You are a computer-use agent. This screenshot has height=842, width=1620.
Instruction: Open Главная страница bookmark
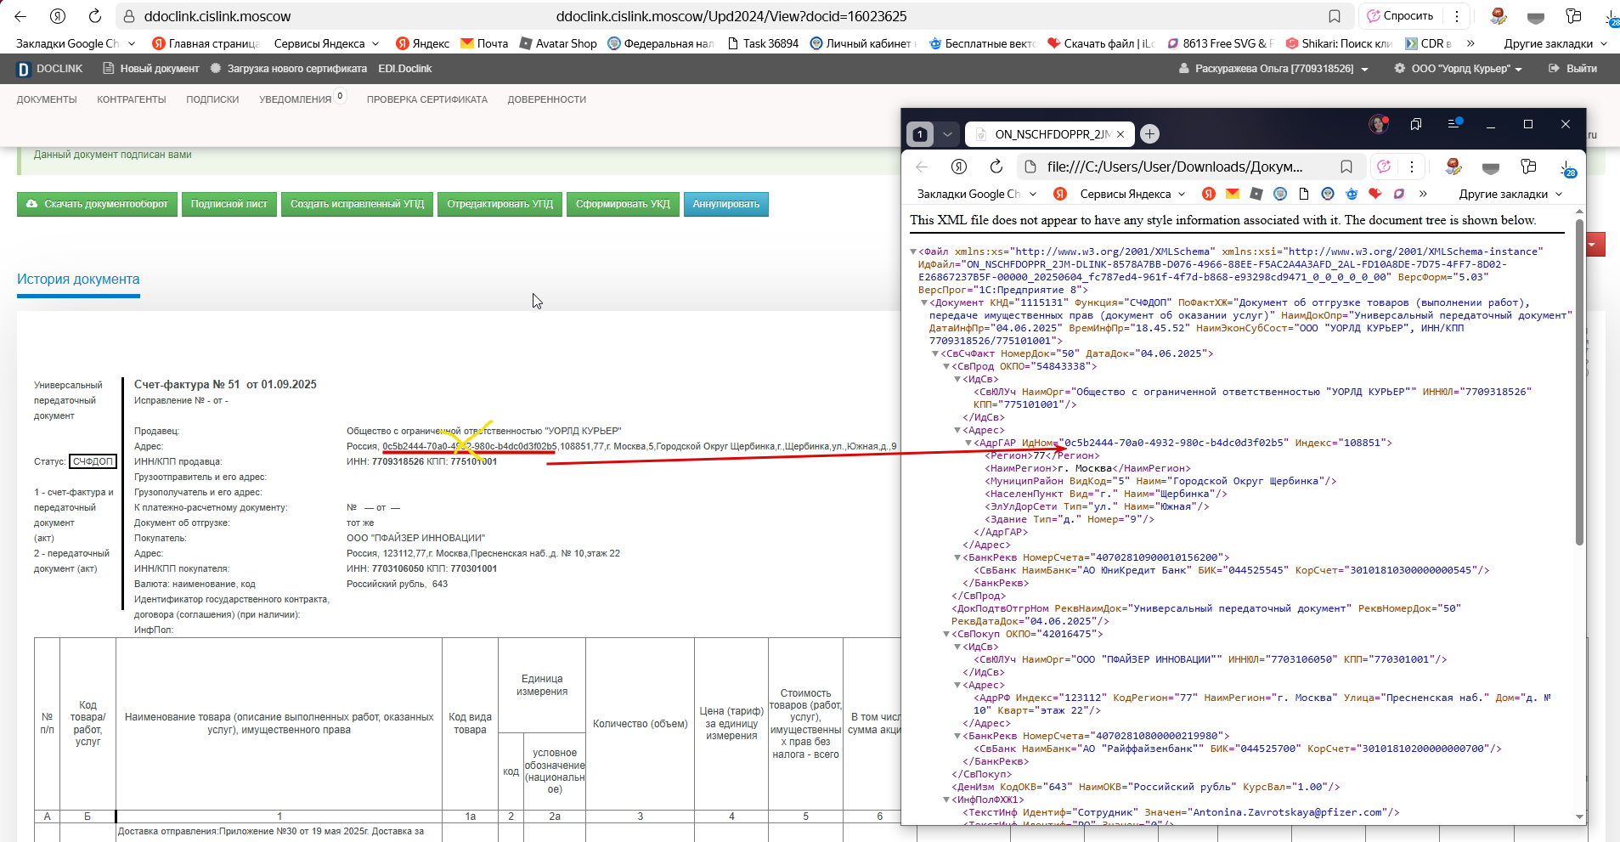pyautogui.click(x=205, y=43)
